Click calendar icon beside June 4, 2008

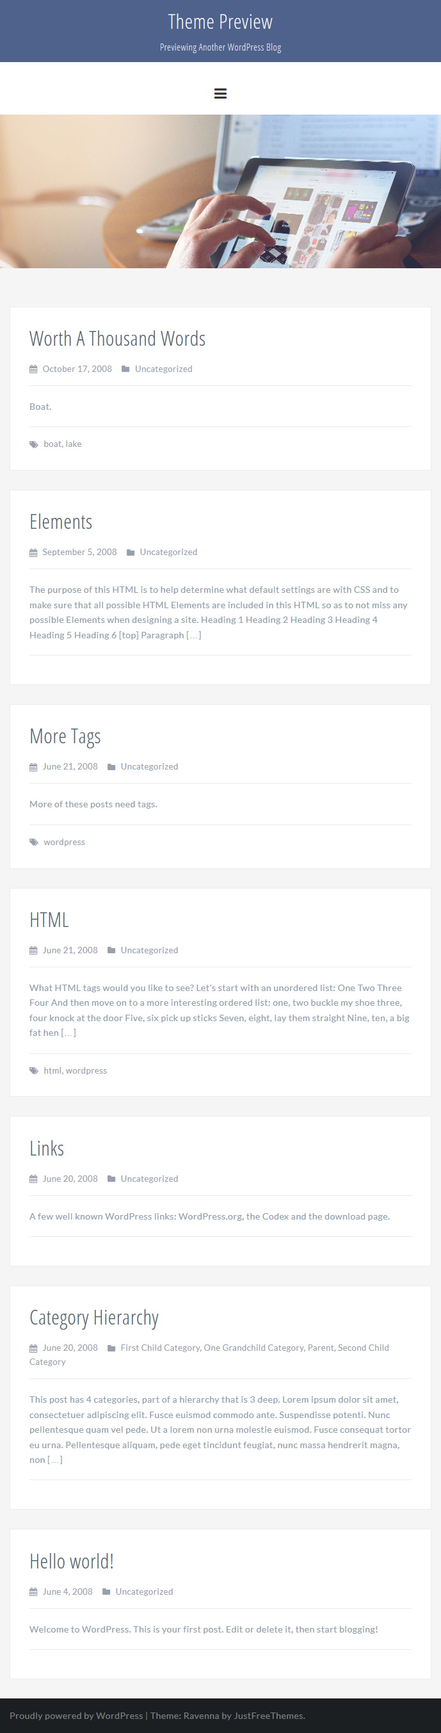coord(34,1592)
